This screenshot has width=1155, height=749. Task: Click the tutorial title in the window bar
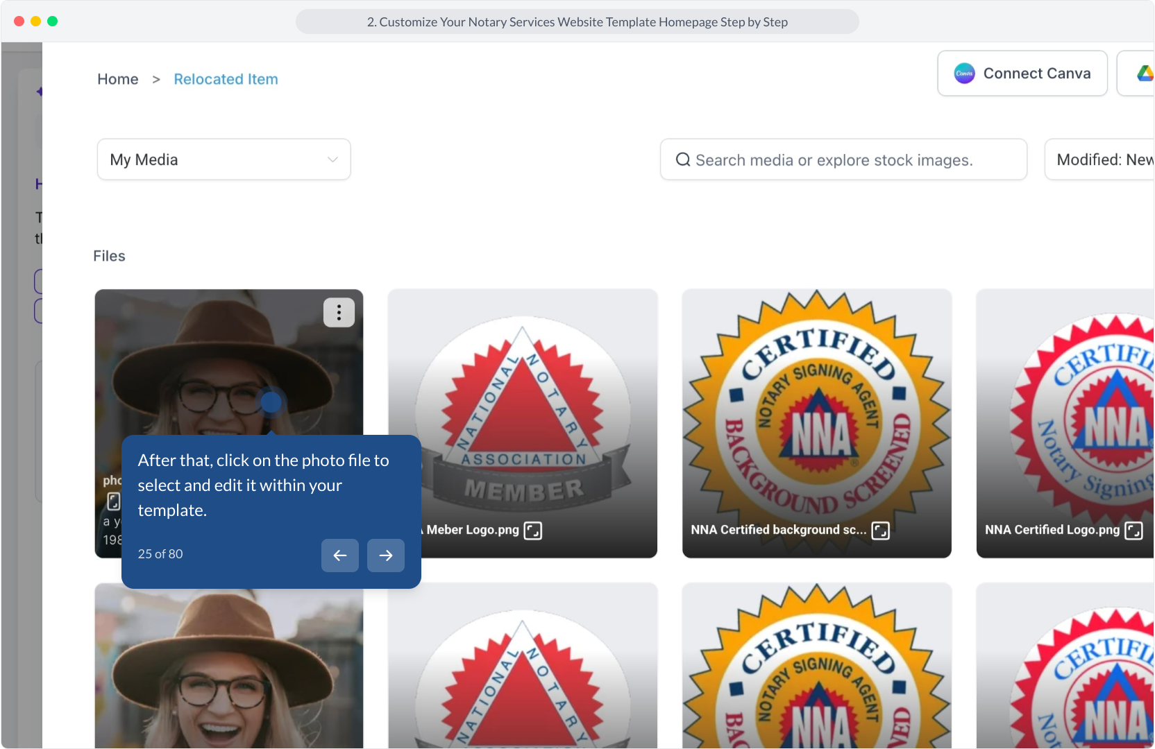[x=577, y=21]
